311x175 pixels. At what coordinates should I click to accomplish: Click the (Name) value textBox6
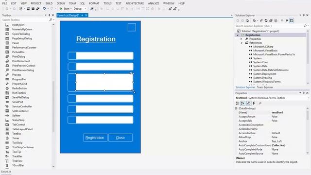tap(277, 112)
